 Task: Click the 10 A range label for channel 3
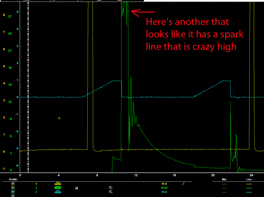point(164,192)
